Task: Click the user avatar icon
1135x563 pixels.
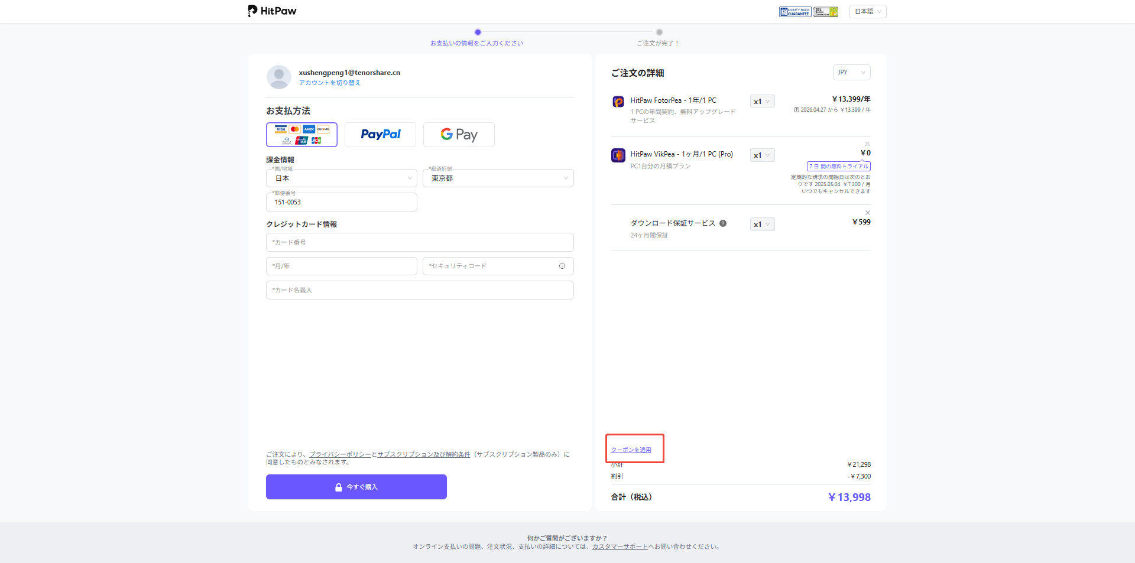Action: (x=278, y=77)
